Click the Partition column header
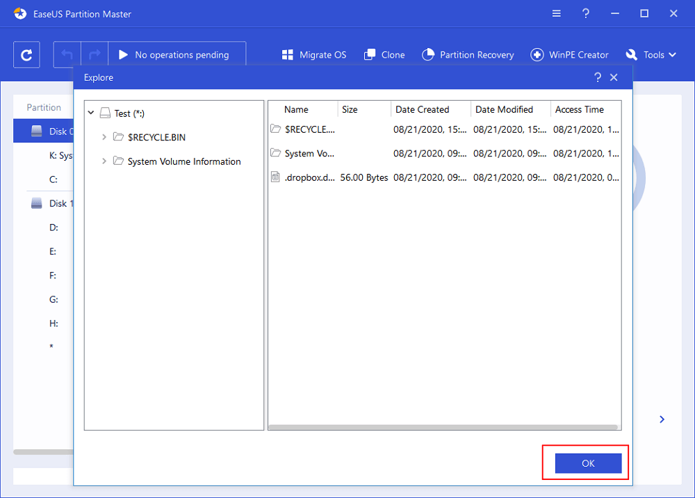 point(43,107)
